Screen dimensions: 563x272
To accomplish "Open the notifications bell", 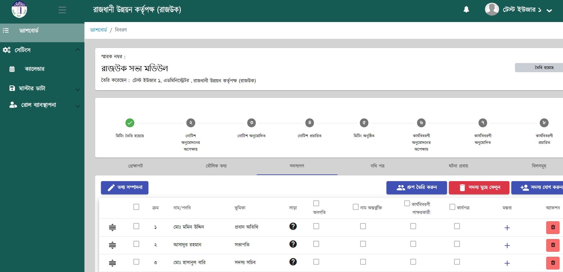I will click(x=466, y=9).
